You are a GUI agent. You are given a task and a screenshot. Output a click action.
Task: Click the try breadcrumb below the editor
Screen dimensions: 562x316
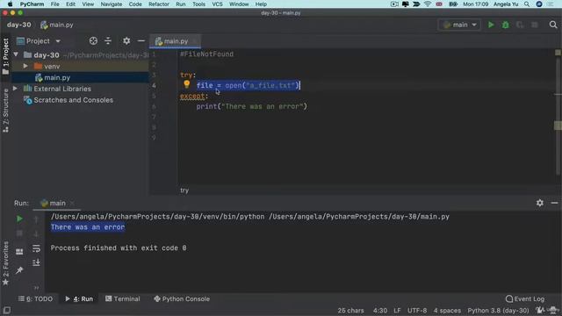point(184,190)
